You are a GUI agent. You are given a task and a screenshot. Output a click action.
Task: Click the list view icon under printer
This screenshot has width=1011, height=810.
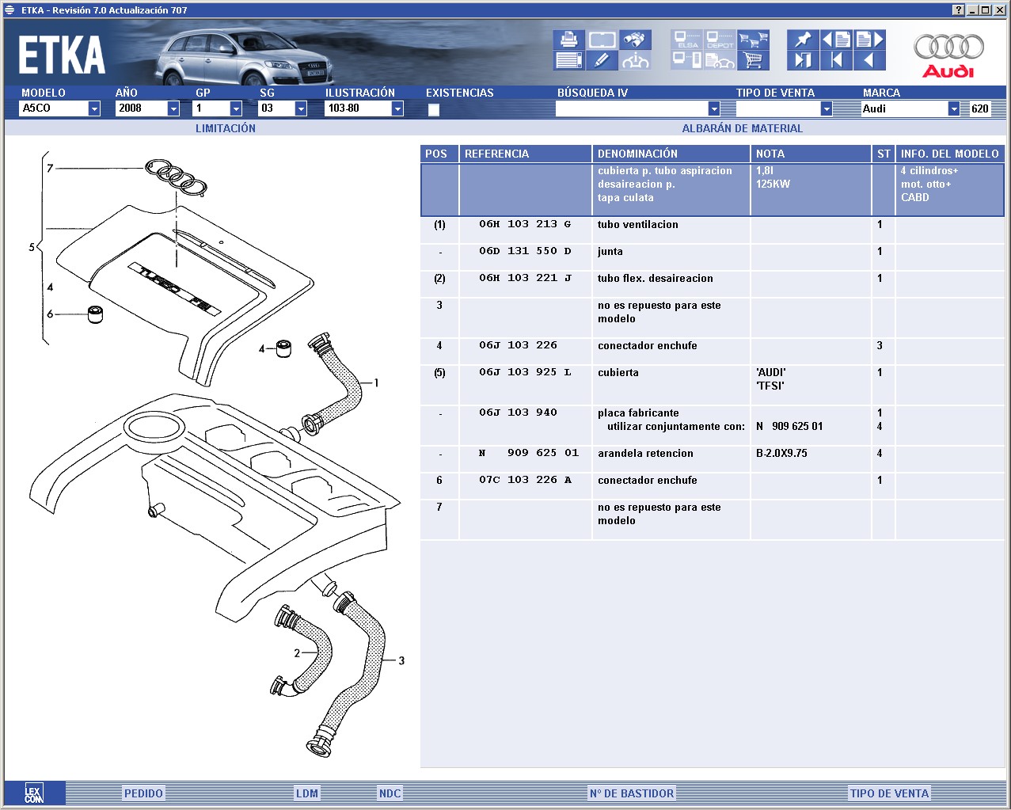pos(568,60)
